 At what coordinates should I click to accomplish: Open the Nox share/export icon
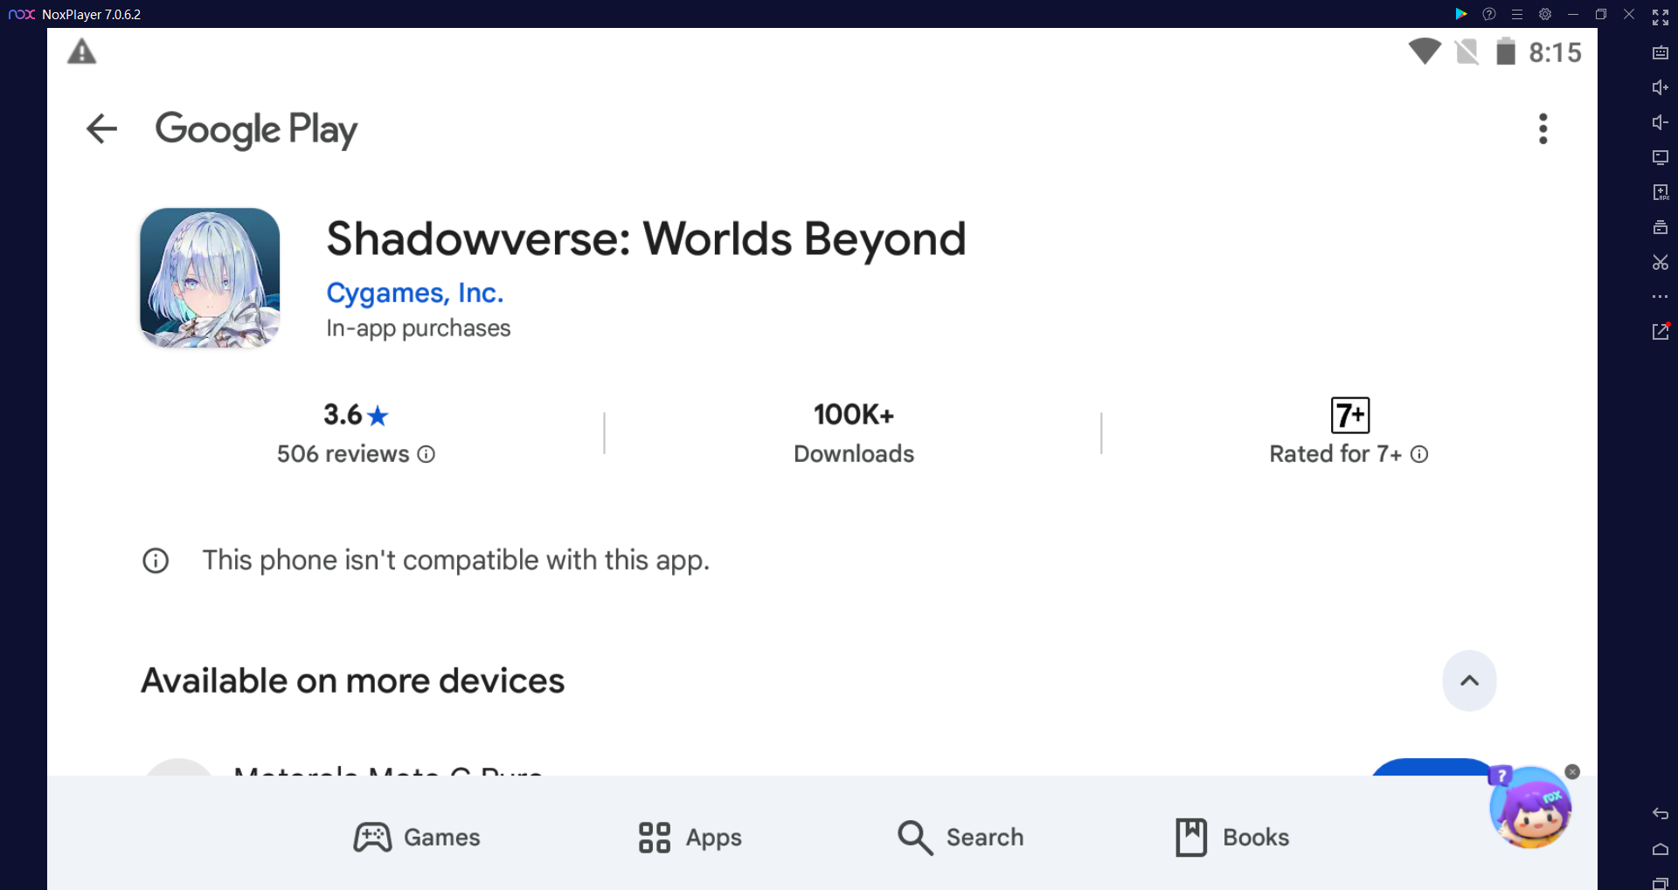(1661, 332)
